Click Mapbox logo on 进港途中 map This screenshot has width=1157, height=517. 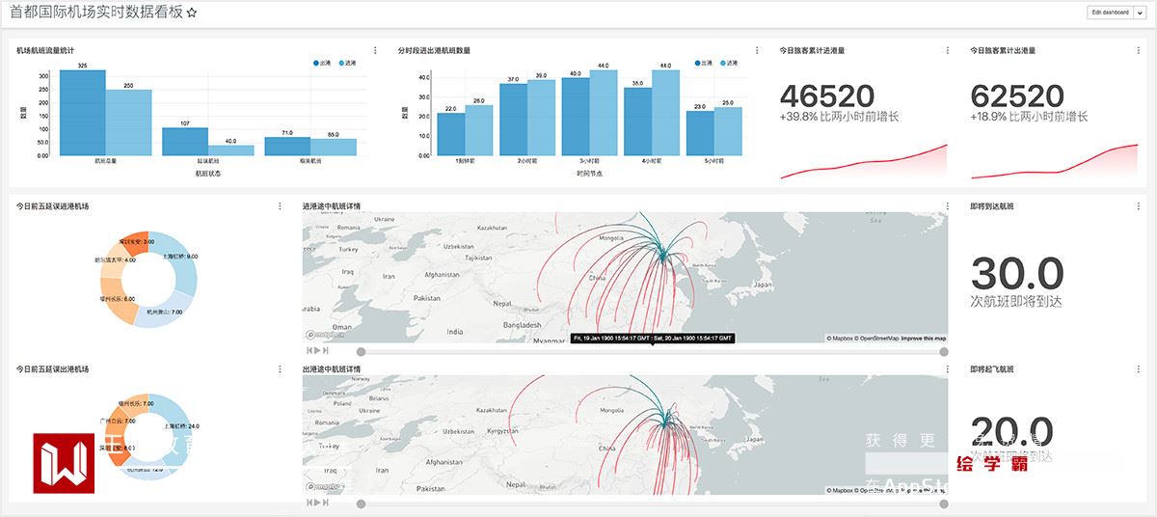(x=326, y=336)
